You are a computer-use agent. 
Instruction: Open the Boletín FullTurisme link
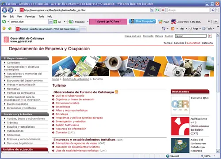point(67,125)
